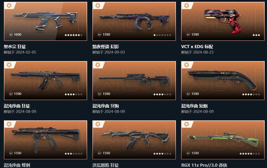Click the RGX 11z Pro//3.0 莽侠 name
Screen dimensions: 267x168
(x=204, y=165)
